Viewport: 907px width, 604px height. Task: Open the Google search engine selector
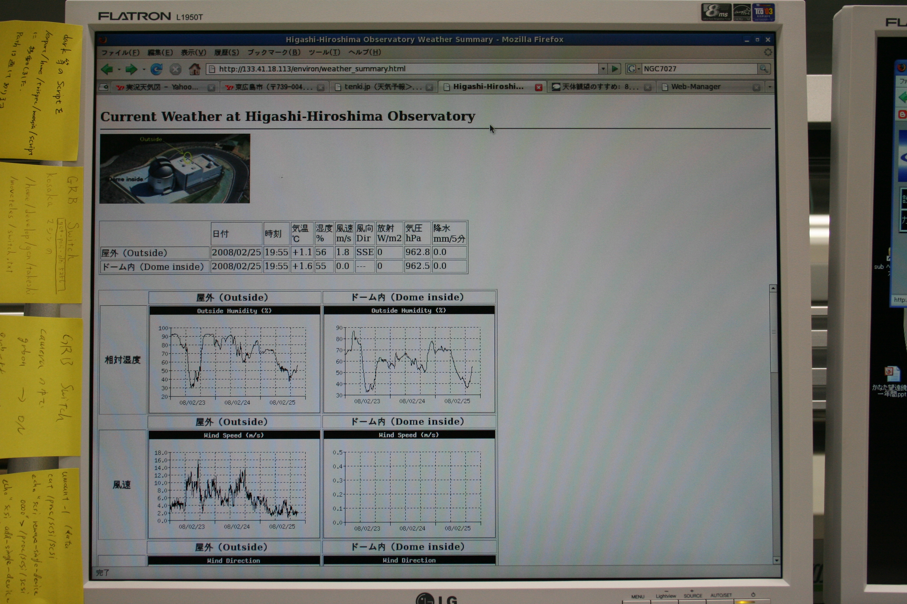click(x=633, y=69)
